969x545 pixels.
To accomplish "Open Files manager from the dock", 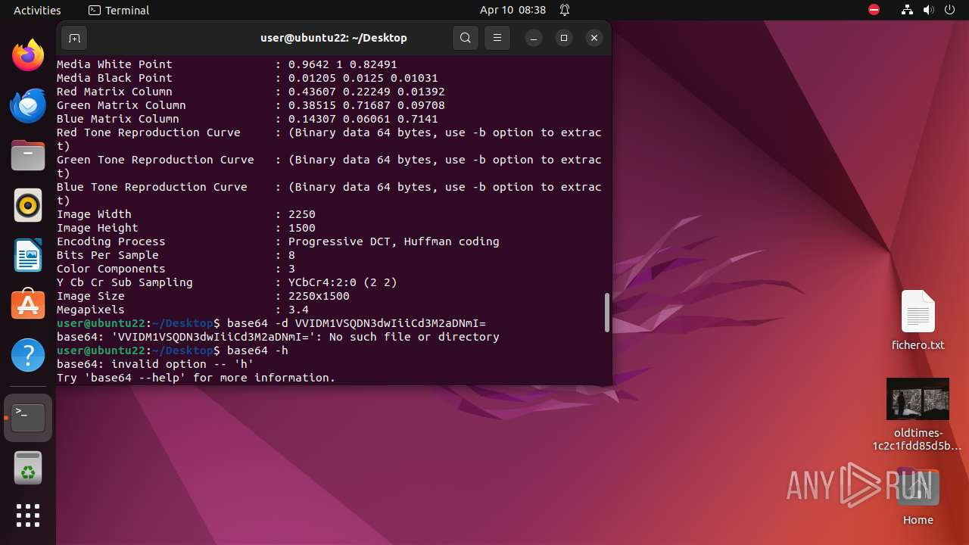I will 28,155.
